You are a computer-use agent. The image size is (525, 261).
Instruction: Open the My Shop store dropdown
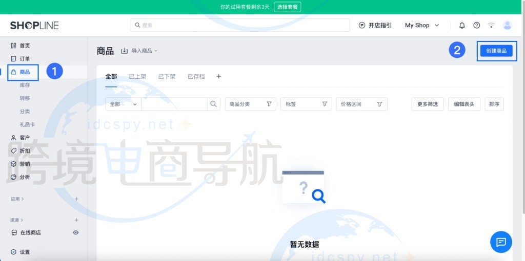point(422,26)
